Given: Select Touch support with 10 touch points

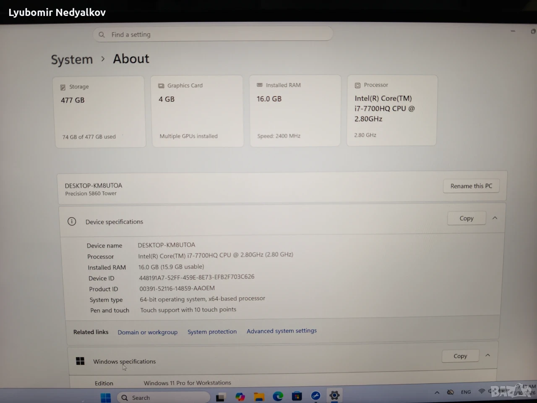Looking at the screenshot, I should tap(188, 310).
